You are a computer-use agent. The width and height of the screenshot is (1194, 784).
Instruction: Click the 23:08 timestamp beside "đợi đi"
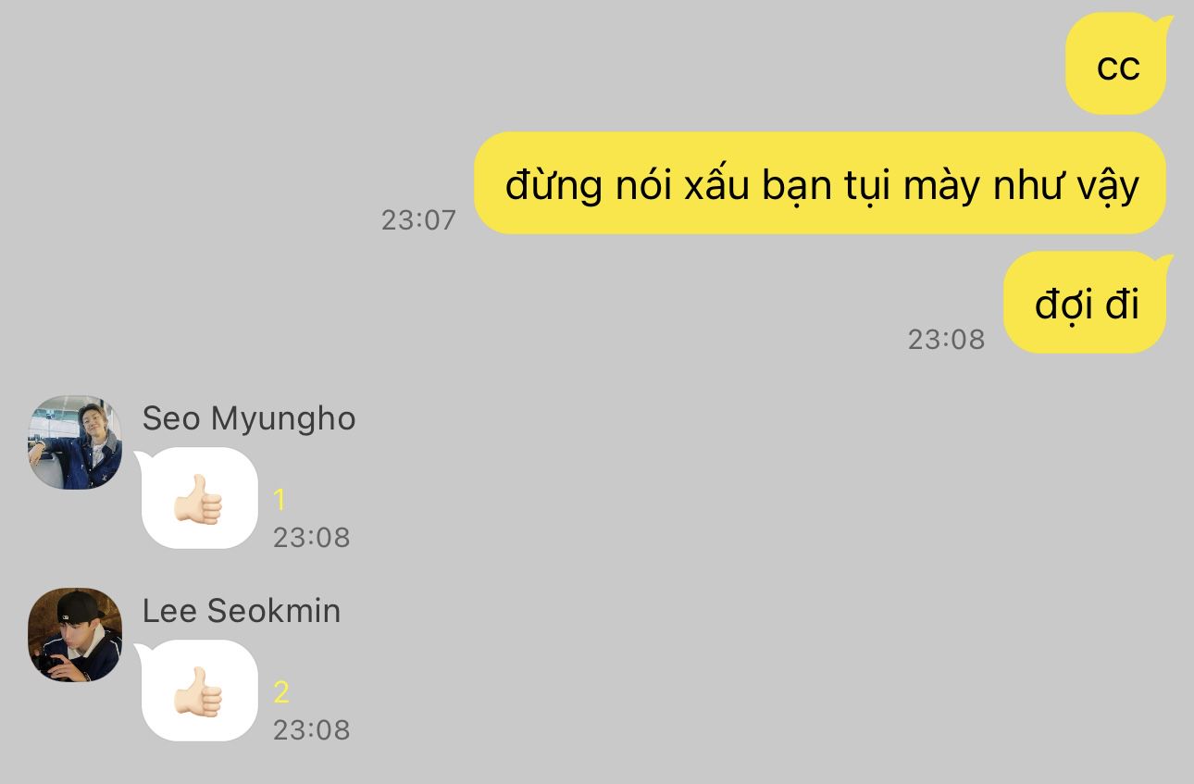[x=946, y=339]
